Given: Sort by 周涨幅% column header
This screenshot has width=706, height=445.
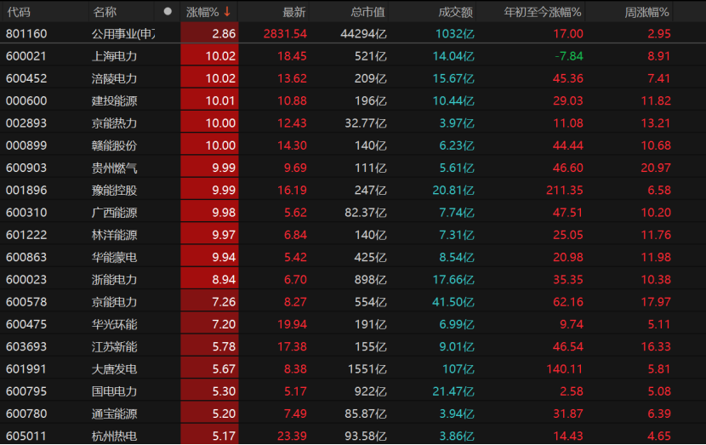Looking at the screenshot, I should [646, 12].
